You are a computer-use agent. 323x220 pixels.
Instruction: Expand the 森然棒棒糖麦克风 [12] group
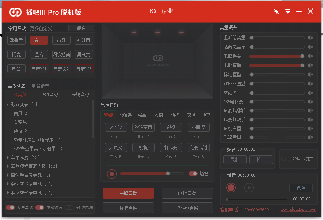(8, 166)
